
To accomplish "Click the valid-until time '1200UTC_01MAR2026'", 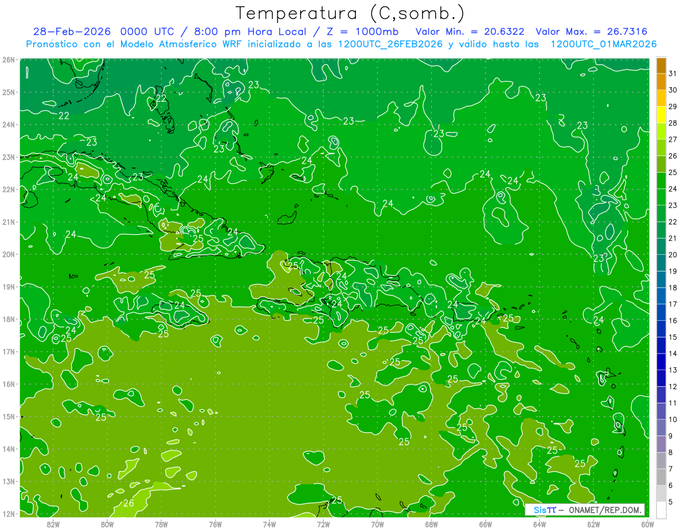I will coord(603,44).
